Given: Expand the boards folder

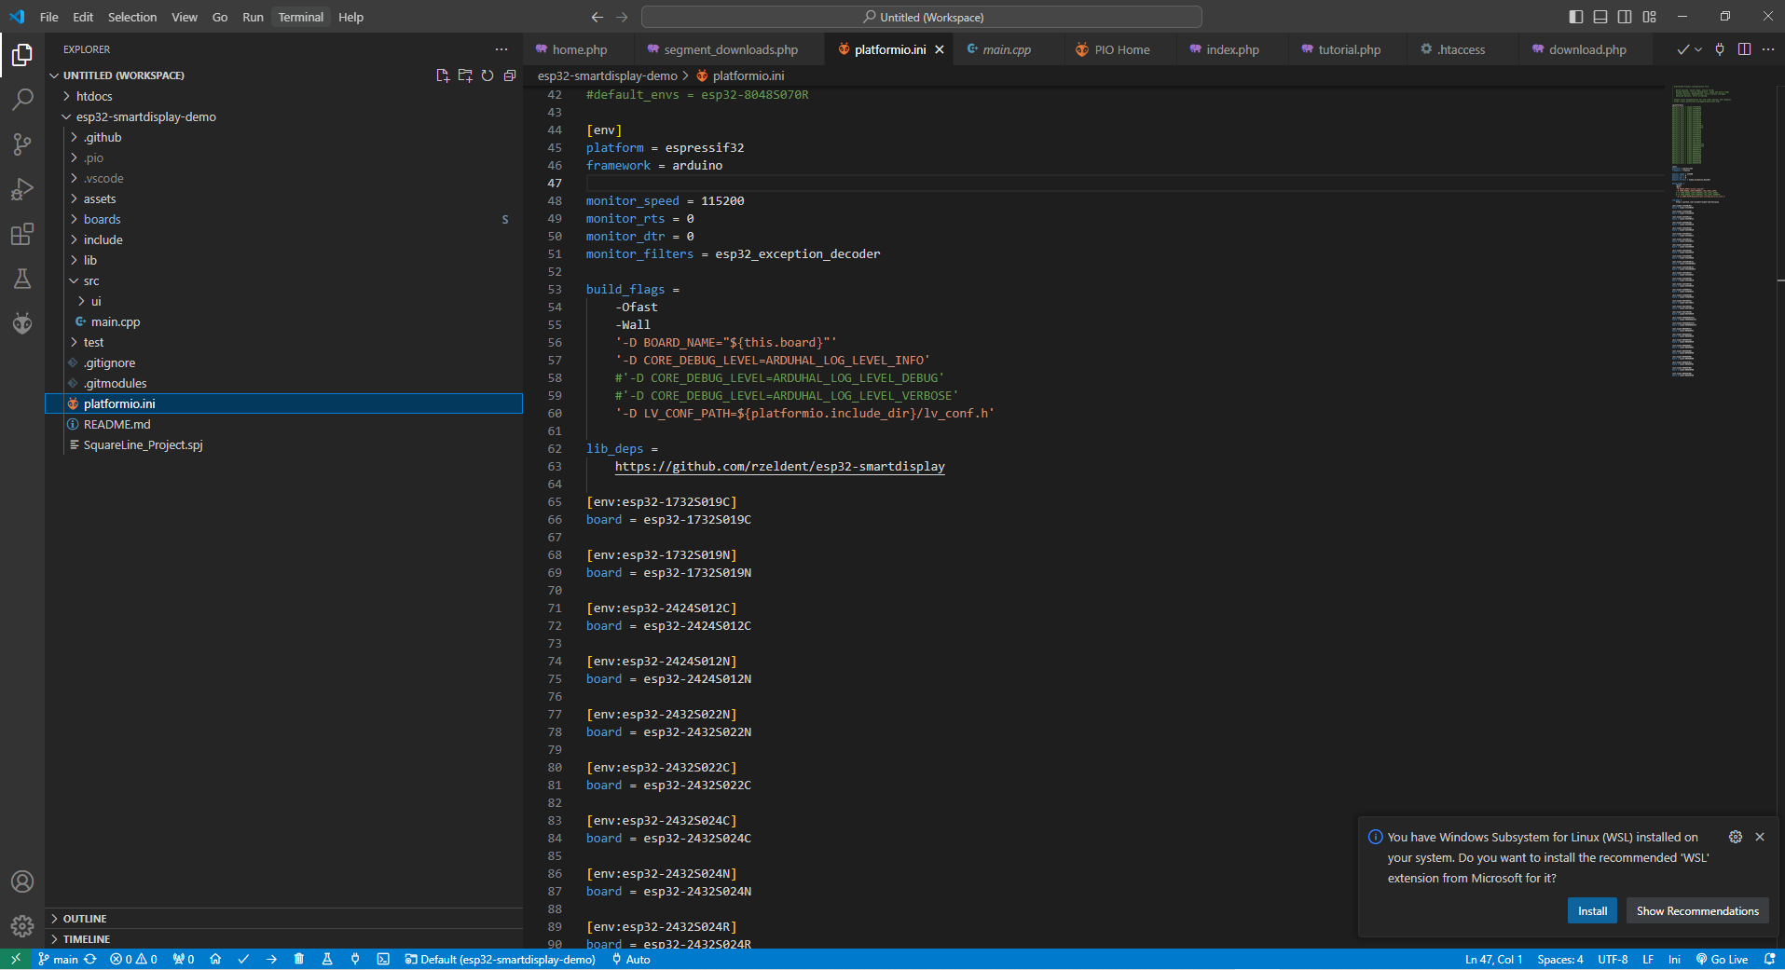Looking at the screenshot, I should pyautogui.click(x=283, y=219).
